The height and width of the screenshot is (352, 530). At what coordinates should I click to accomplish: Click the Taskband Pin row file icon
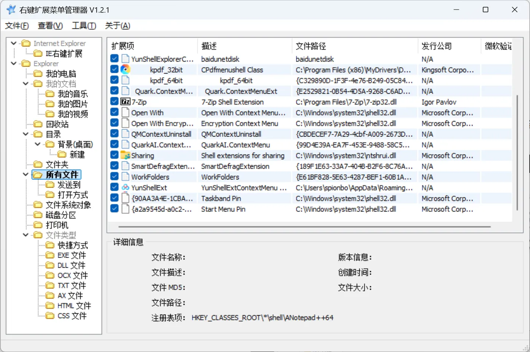point(125,198)
